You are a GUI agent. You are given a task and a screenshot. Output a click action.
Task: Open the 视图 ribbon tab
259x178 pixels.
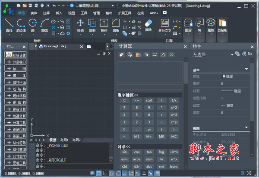click(71, 13)
